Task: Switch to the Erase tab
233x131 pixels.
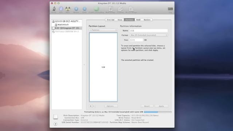Action: 120,20
